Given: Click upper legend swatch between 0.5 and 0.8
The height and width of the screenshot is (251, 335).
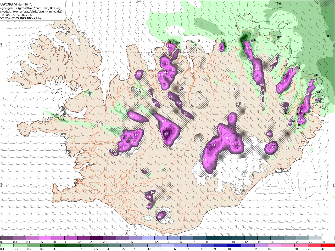Looking at the screenshot, I should (x=45, y=238).
